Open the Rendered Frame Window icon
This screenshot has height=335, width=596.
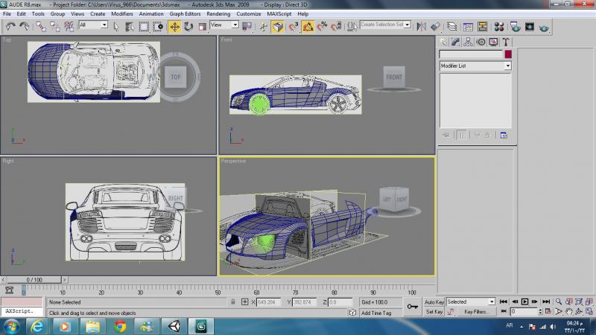coord(530,27)
